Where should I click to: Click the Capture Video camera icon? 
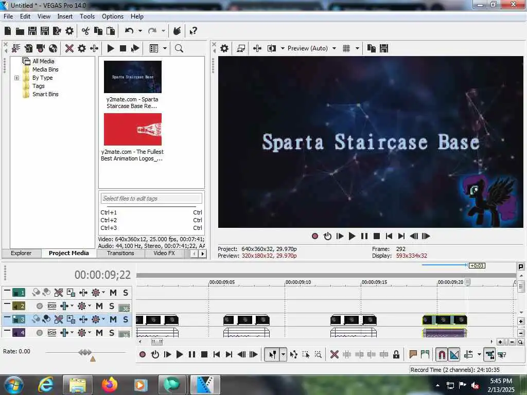tap(40, 48)
